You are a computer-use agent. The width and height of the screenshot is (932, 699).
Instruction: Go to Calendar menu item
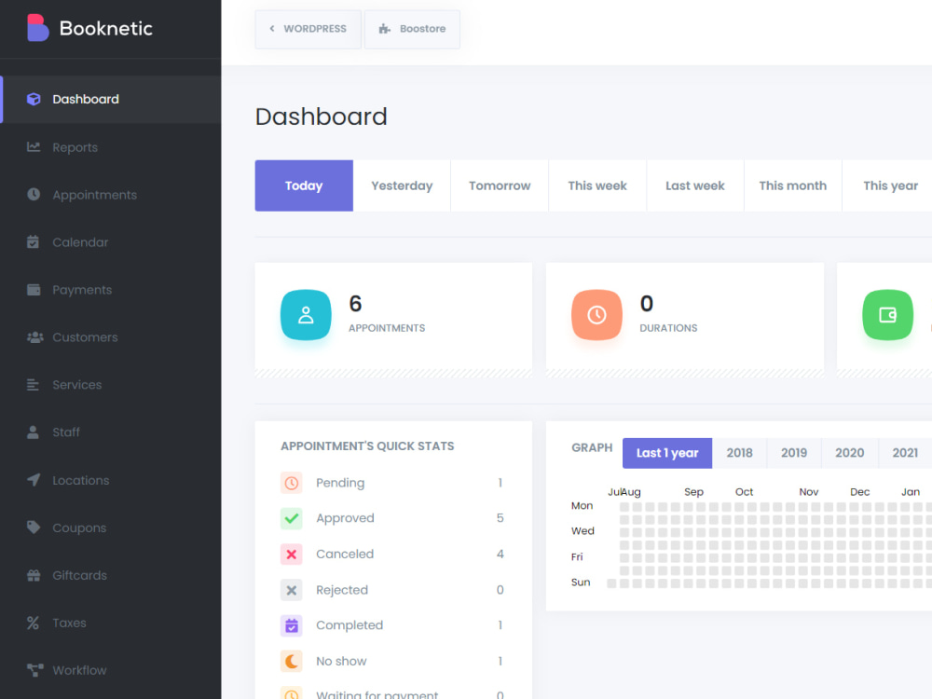pos(111,242)
